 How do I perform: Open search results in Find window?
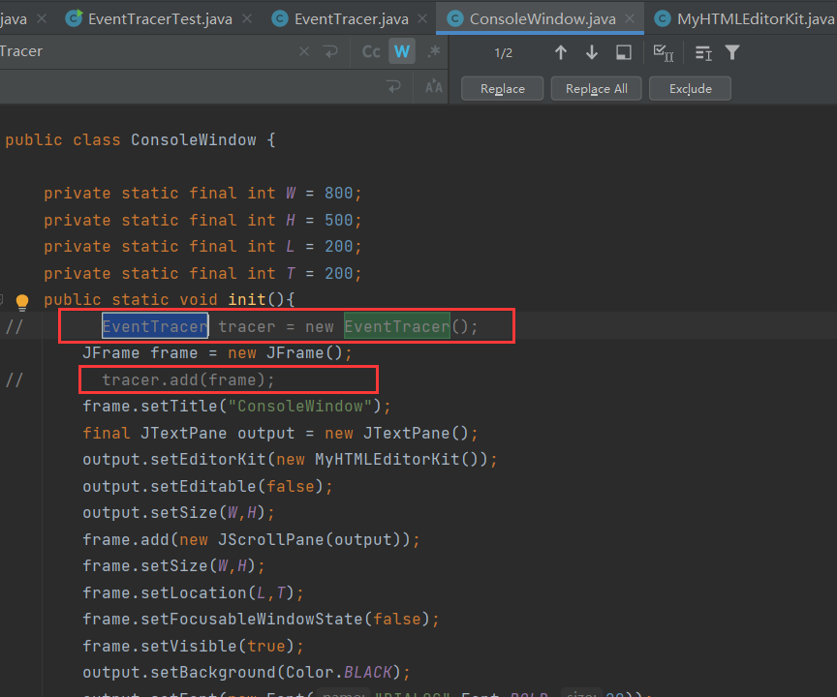pyautogui.click(x=703, y=53)
